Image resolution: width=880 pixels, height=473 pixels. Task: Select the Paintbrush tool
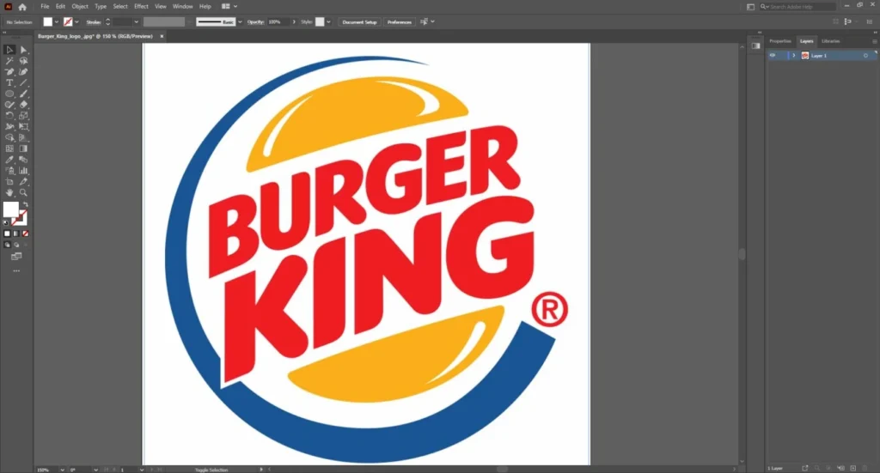point(23,94)
